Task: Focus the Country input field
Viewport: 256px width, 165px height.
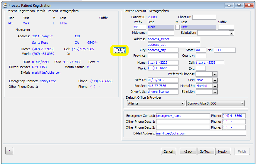Action: 201,56
